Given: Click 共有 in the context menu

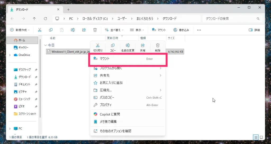Looking at the screenshot, I should (x=143, y=47).
